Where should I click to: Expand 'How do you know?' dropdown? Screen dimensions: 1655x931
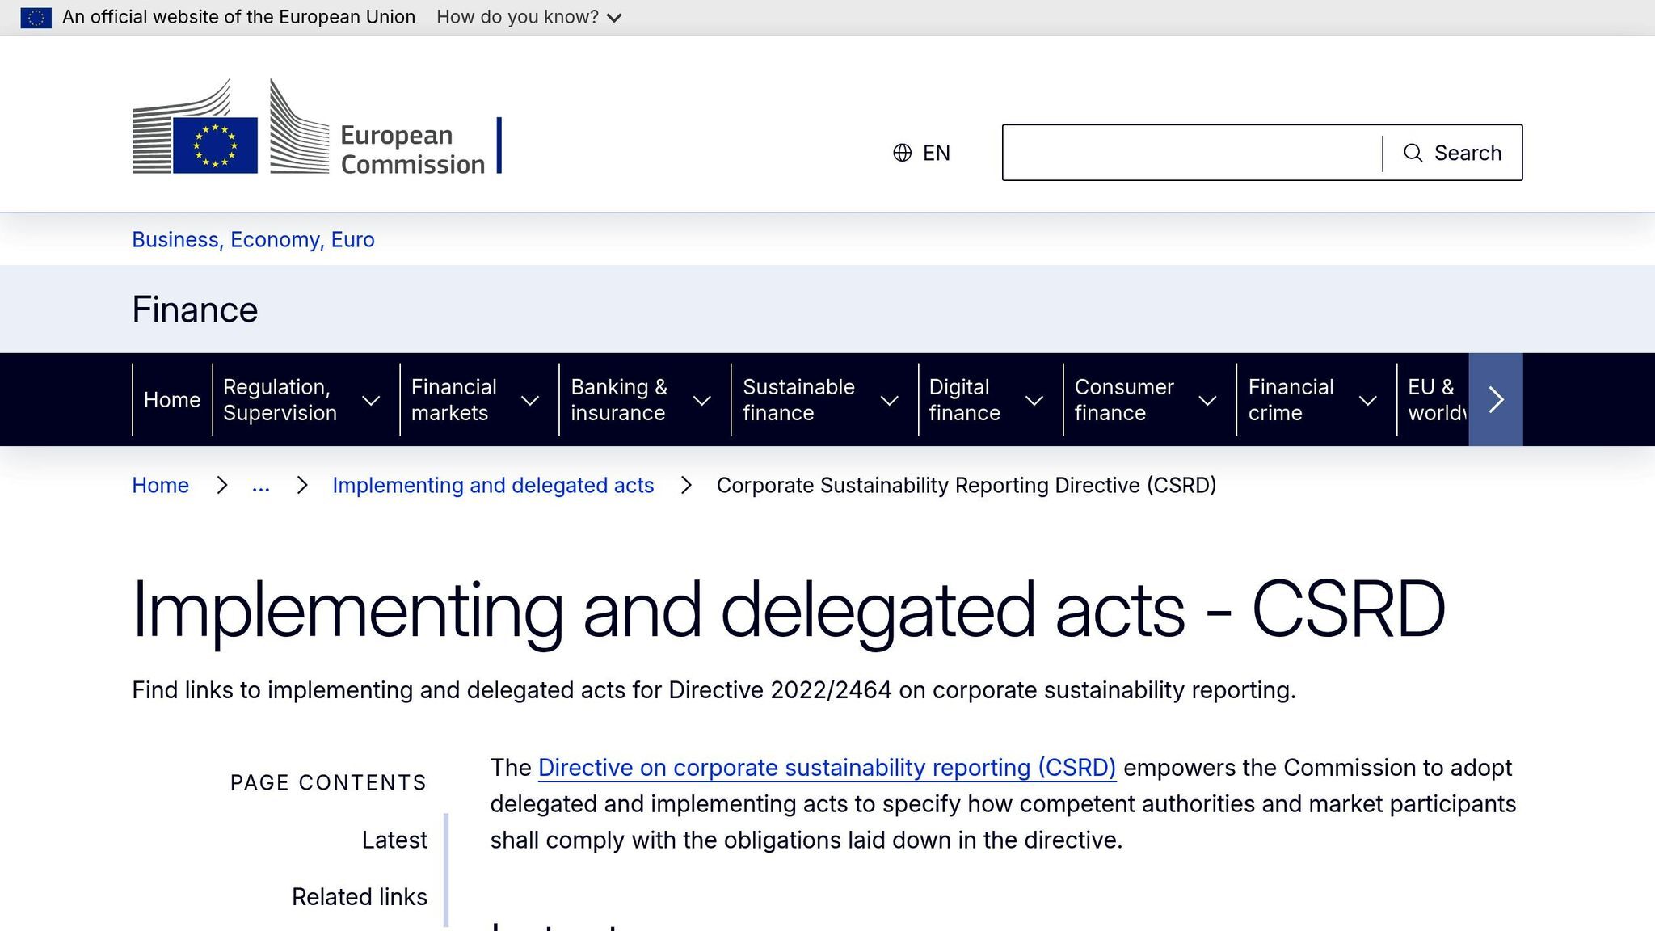529,17
